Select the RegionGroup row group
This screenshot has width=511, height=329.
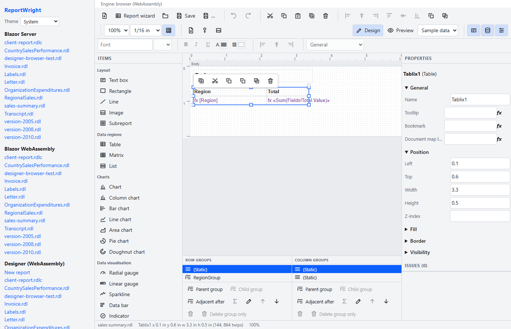click(237, 277)
